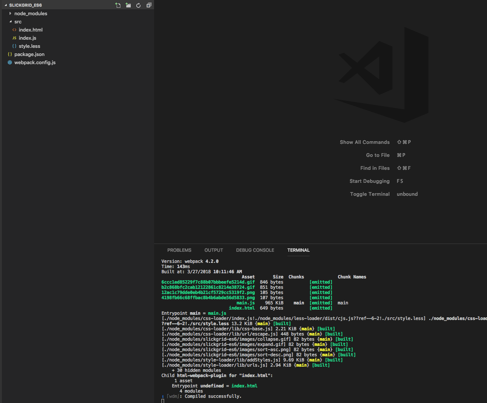Image resolution: width=487 pixels, height=403 pixels.
Task: Click the 'Built at: 3/27/2018' line
Action: 201,272
